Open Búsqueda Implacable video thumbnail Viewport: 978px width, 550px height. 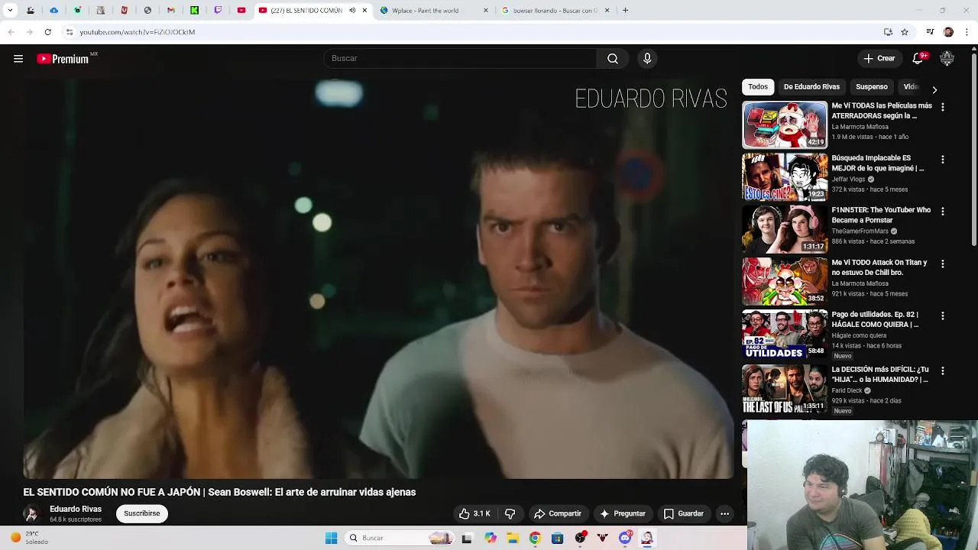coord(785,177)
